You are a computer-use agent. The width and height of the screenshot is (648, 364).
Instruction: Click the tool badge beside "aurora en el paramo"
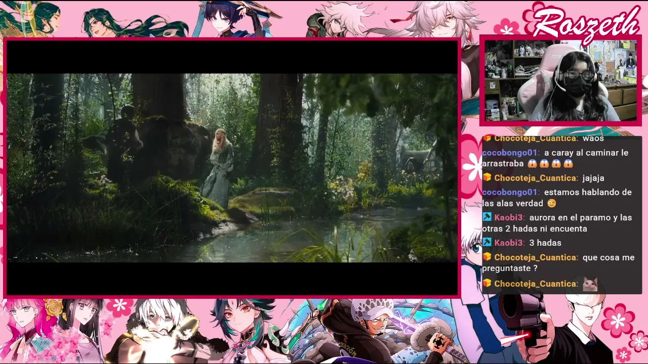click(x=487, y=217)
